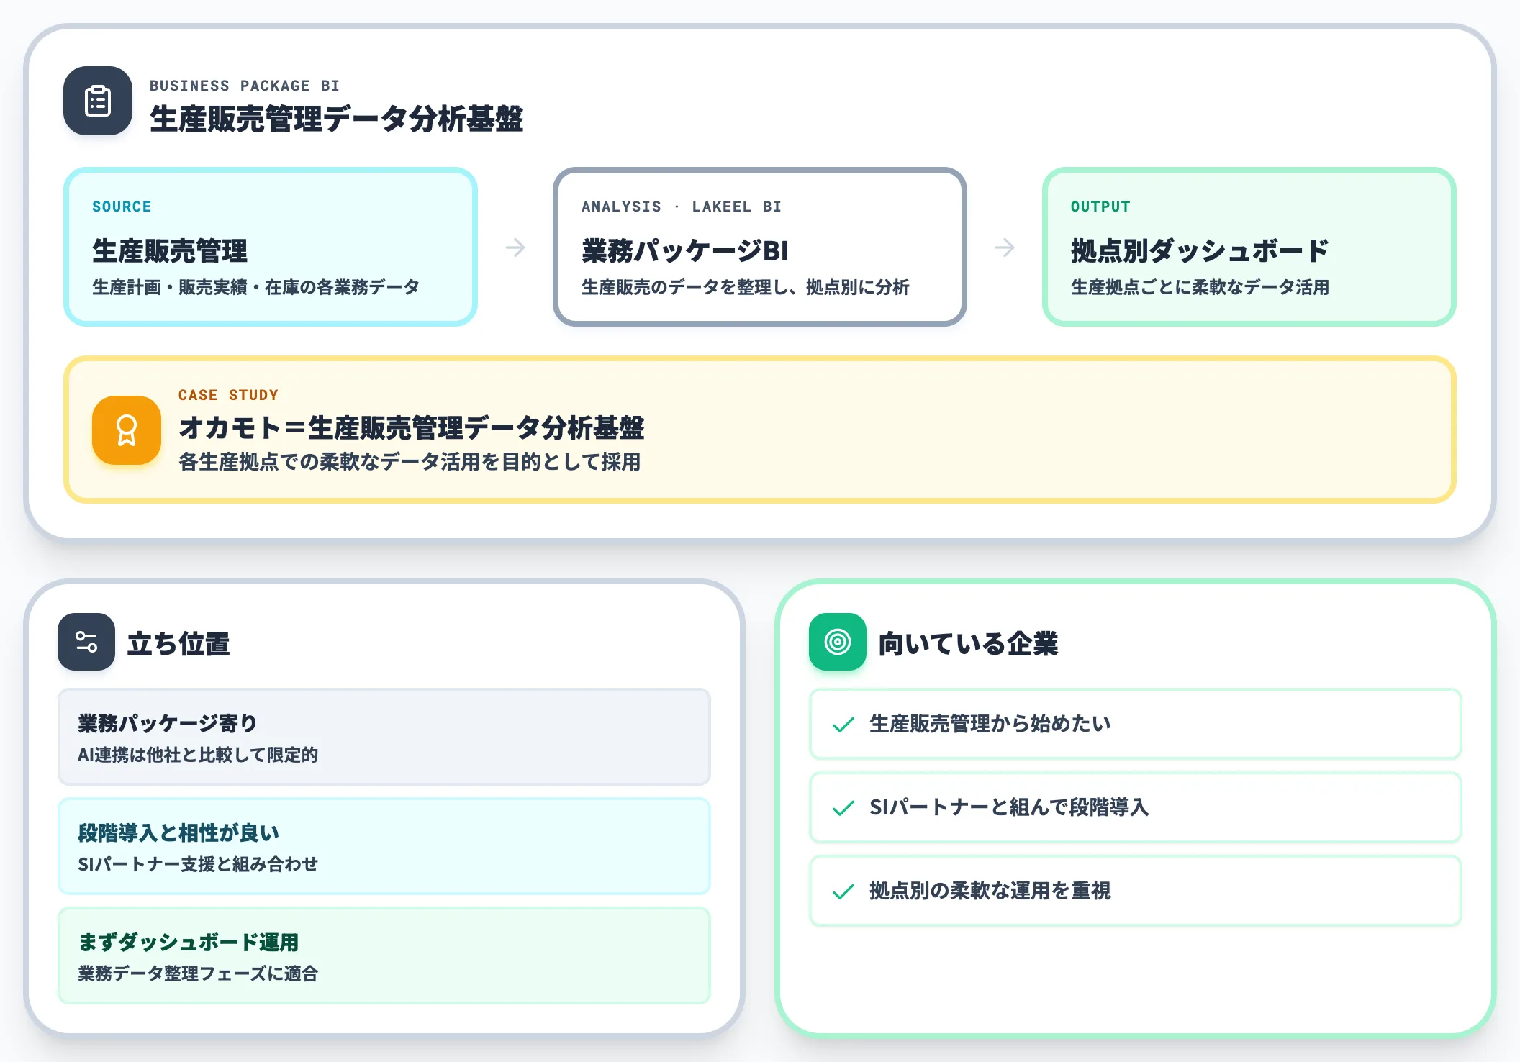Click the オカモト=生産販売管理データ分析基盤 title
The image size is (1520, 1062).
(412, 428)
